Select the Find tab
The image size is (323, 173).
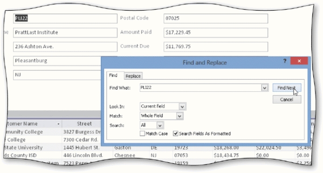tap(113, 76)
